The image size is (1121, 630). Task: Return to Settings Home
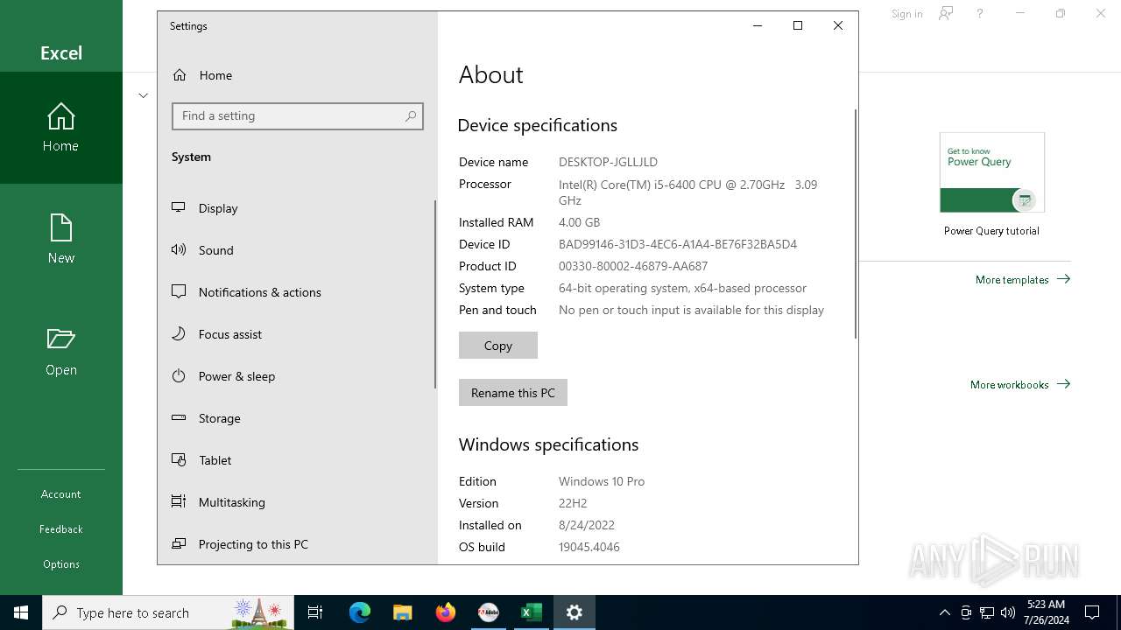point(296,75)
